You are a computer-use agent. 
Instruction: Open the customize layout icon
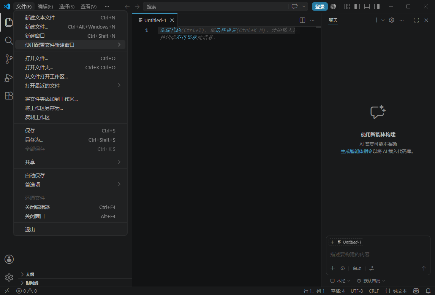pyautogui.click(x=347, y=6)
